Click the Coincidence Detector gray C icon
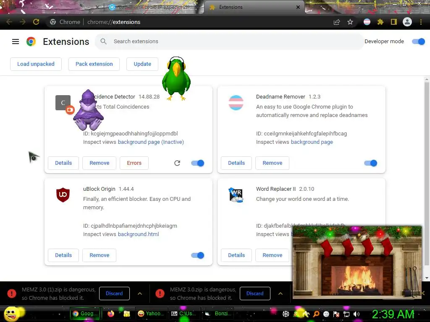 pos(63,103)
